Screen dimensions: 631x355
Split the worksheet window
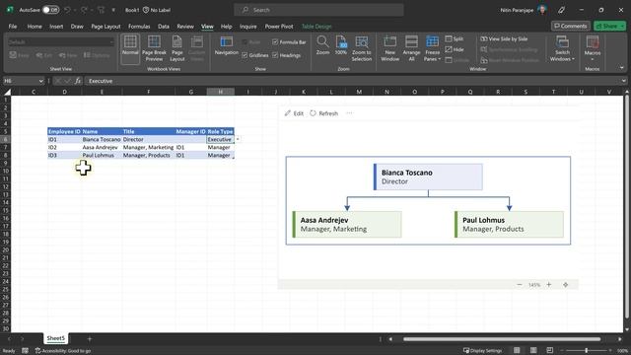(455, 38)
